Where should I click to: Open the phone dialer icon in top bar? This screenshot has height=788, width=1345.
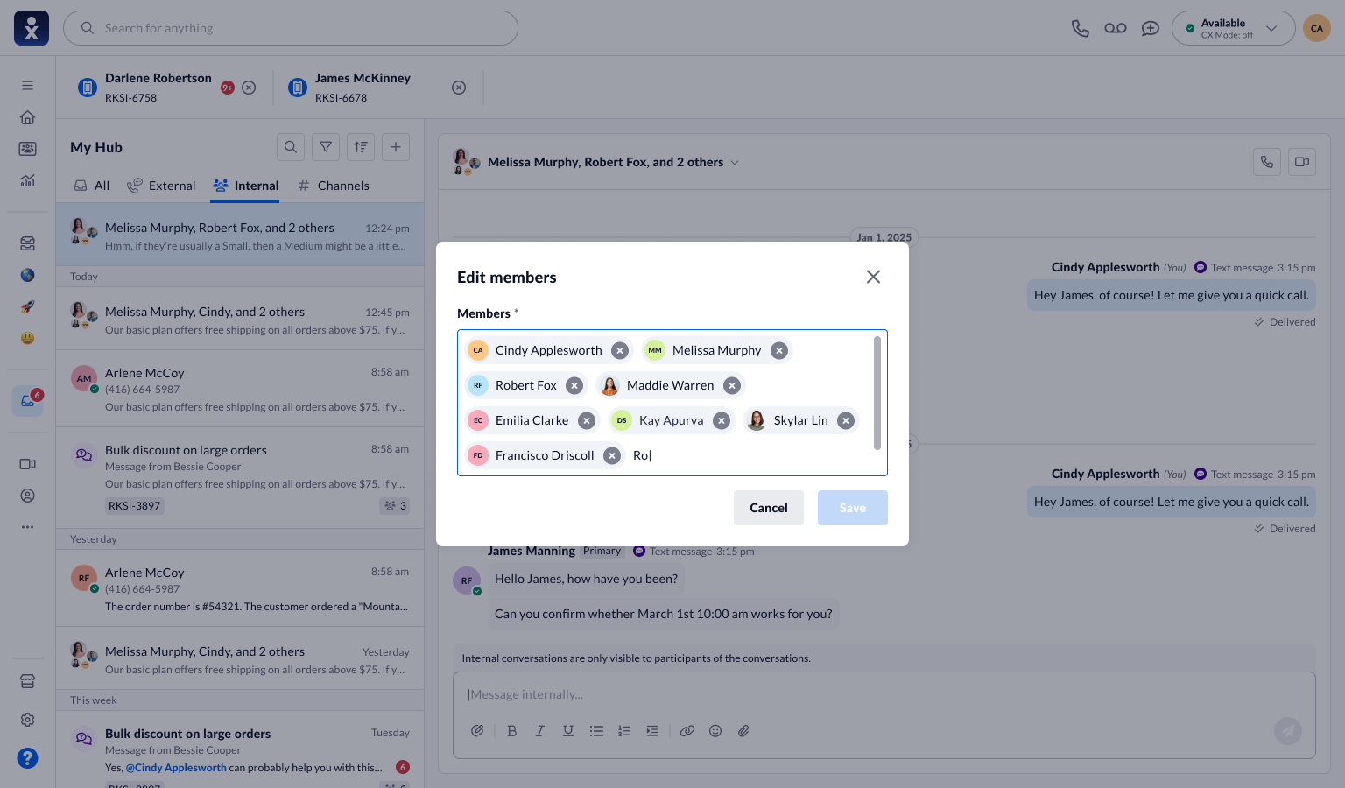point(1081,28)
